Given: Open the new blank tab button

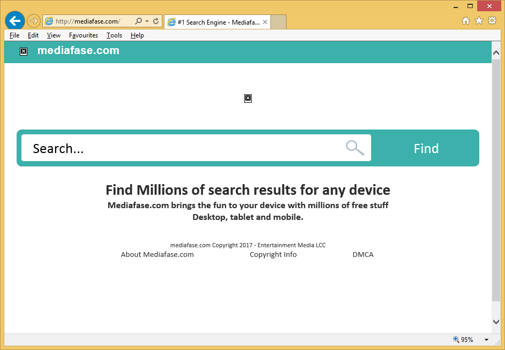Looking at the screenshot, I should (278, 22).
